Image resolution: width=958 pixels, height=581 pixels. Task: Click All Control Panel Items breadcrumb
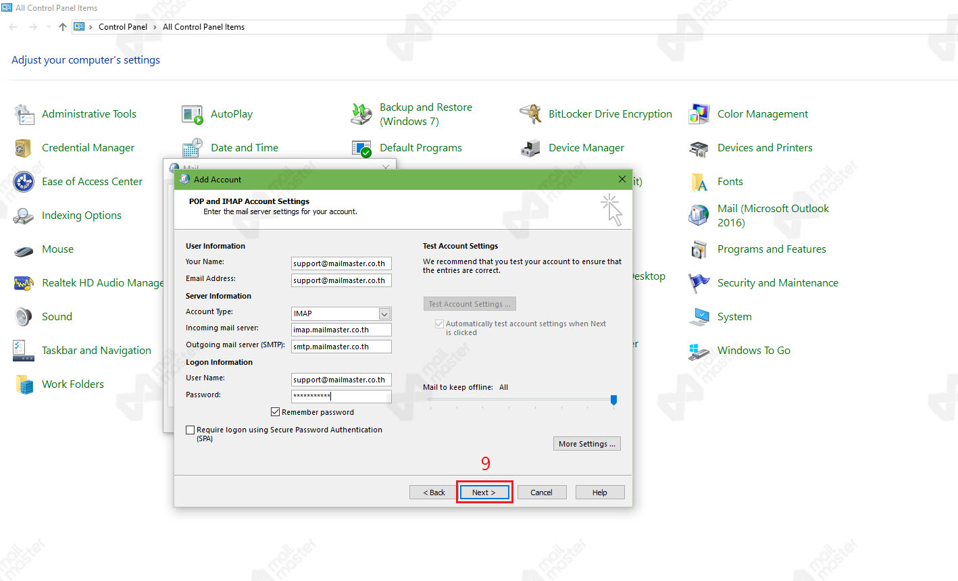tap(203, 27)
